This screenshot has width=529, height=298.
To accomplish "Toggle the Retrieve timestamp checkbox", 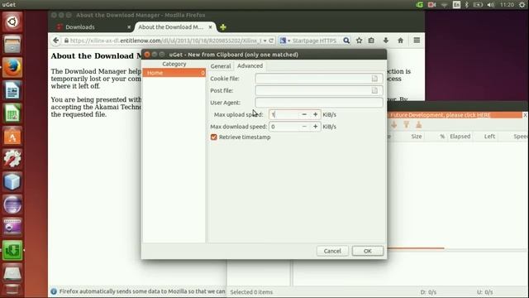I will click(x=214, y=137).
